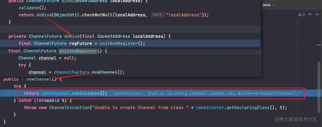The height and width of the screenshot is (127, 322).
Task: Click channelFactory identifier
Action: (x=72, y=72)
